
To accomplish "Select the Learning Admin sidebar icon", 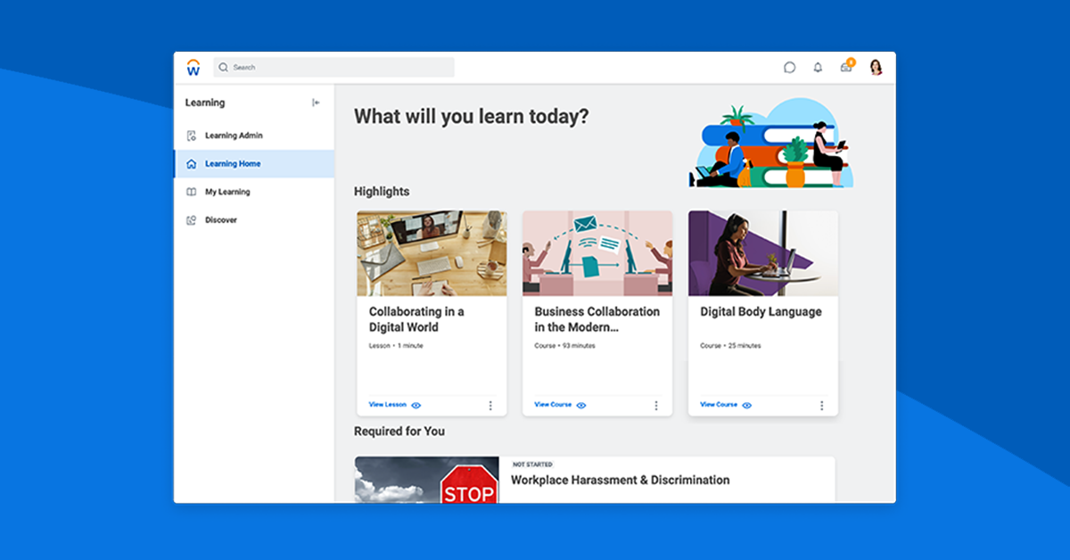I will click(191, 135).
